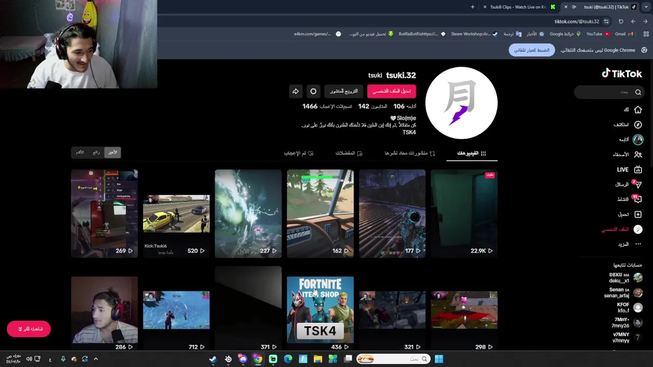Open the pinned video with 22.9K views

click(464, 214)
